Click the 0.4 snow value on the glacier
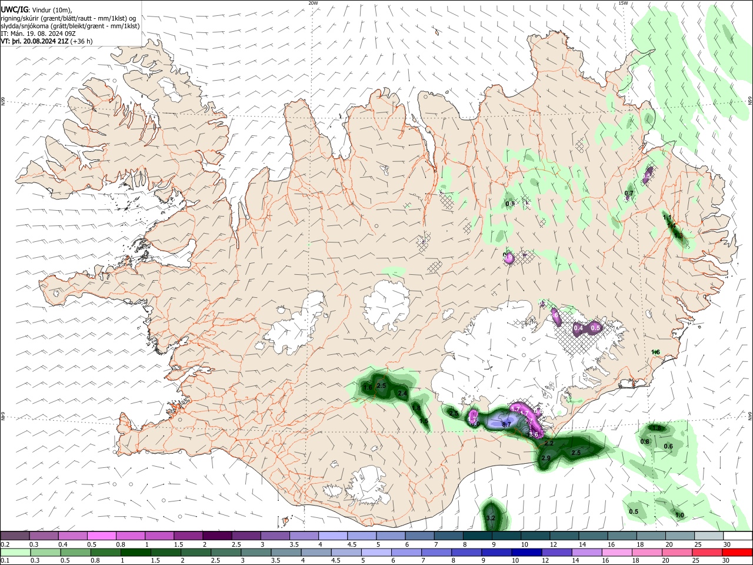The height and width of the screenshot is (565, 753). coord(578,328)
